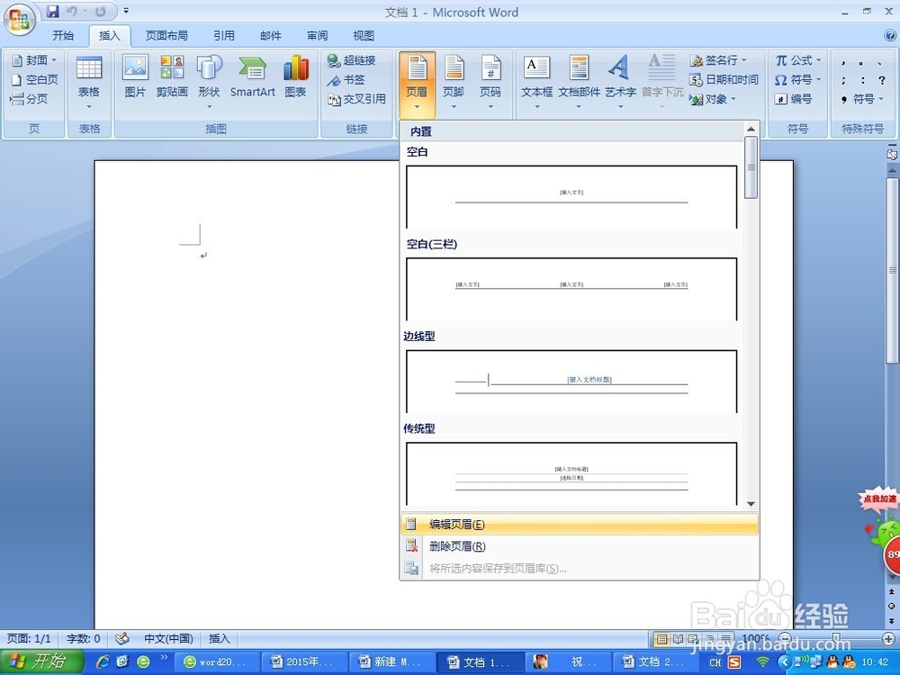Toggle 插入/改写 mode on status bar
Image resolution: width=900 pixels, height=675 pixels.
220,638
